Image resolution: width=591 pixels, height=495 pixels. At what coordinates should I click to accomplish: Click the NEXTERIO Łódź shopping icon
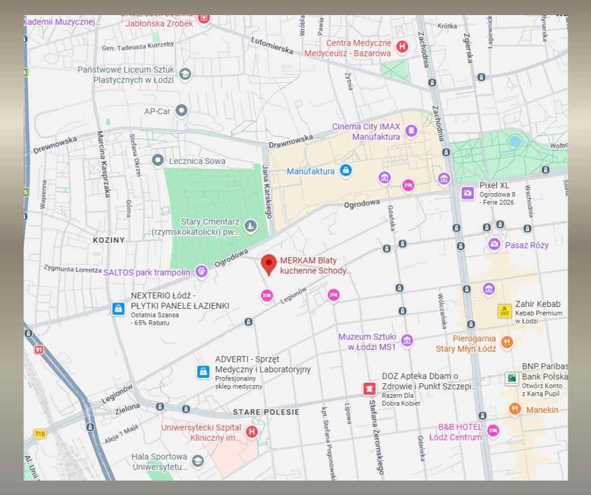click(x=118, y=309)
